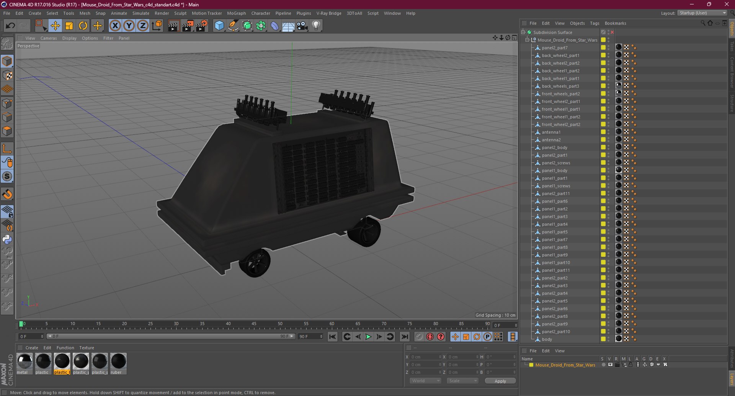Add Subdivision Surface generator icon
This screenshot has width=735, height=396.
(x=247, y=26)
